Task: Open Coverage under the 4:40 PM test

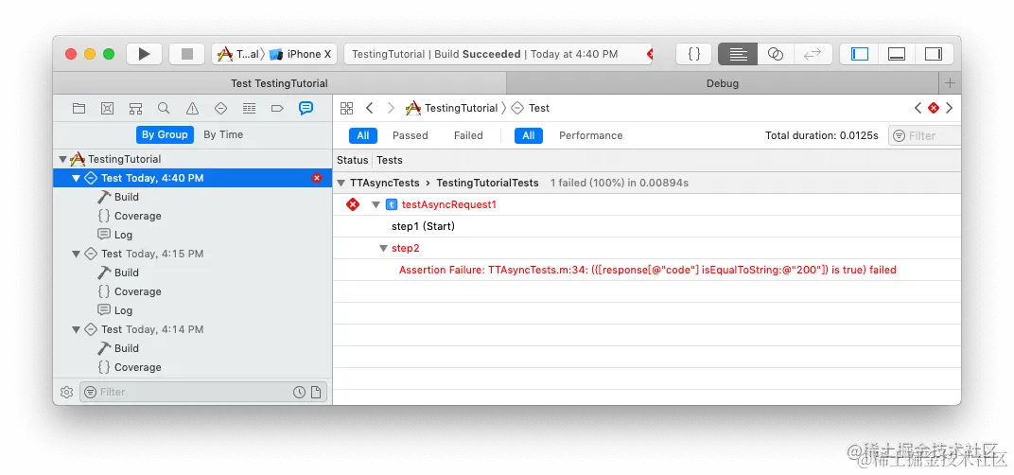Action: point(137,216)
